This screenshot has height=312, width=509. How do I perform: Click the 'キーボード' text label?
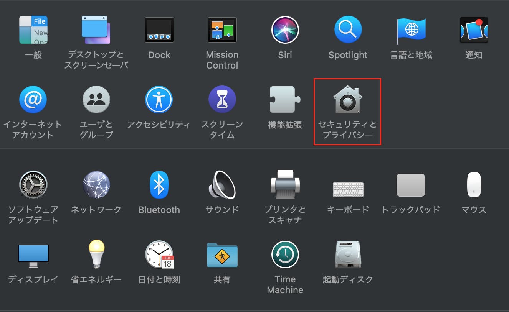(348, 210)
